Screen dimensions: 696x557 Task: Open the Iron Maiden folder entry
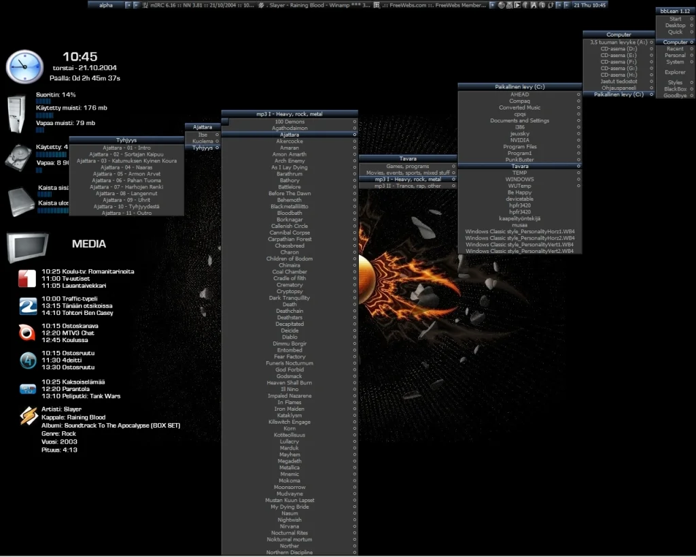point(290,409)
